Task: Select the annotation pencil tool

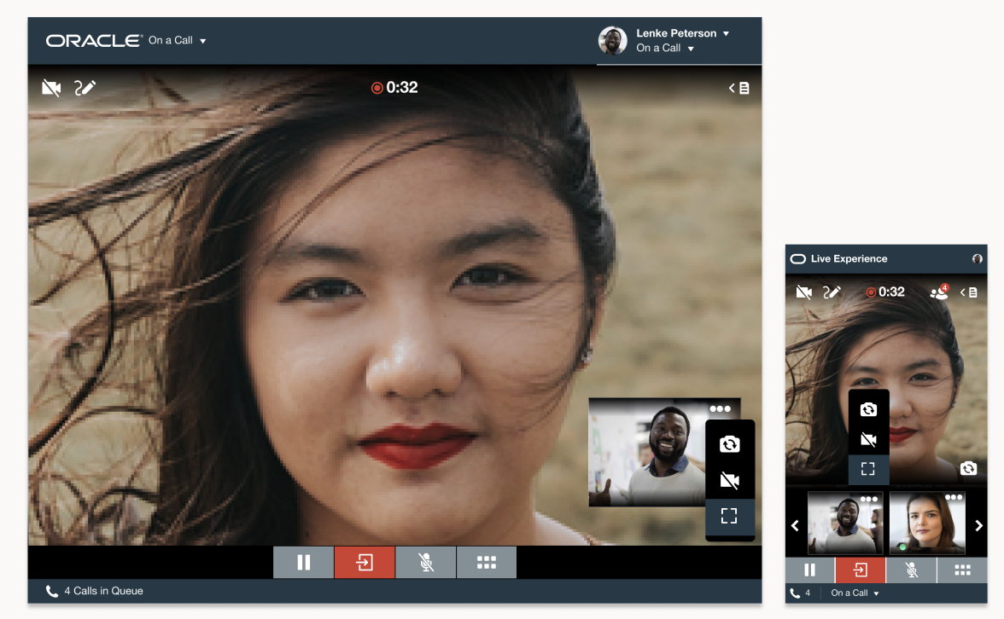Action: pos(86,87)
